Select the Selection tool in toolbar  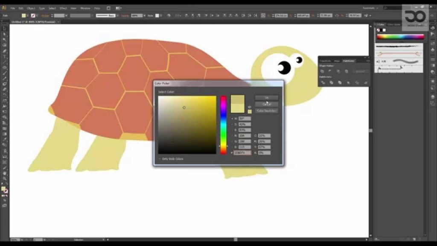click(x=4, y=29)
